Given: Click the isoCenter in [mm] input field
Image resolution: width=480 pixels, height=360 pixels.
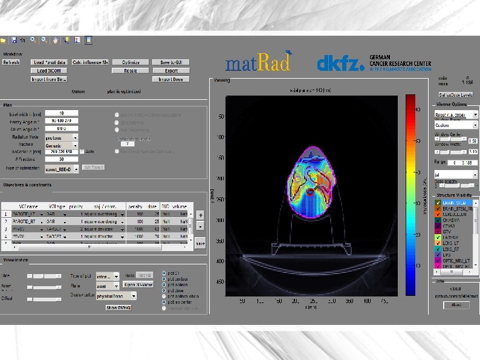Looking at the screenshot, I should pyautogui.click(x=62, y=152).
